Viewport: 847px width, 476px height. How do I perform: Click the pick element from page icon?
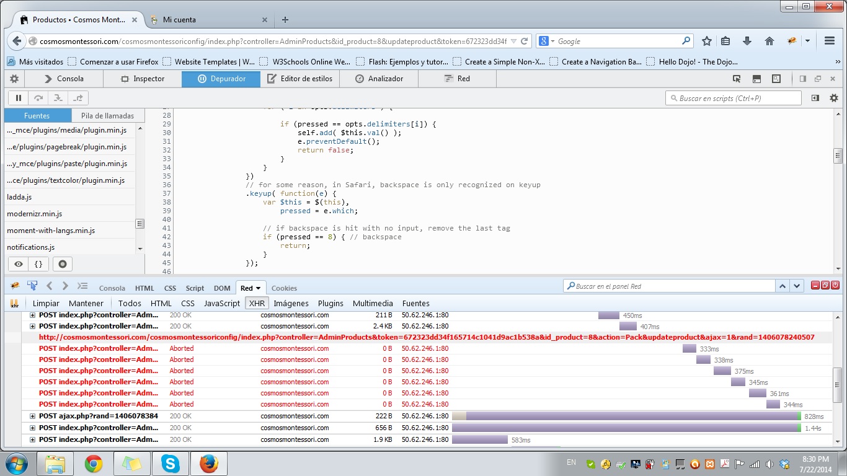[x=737, y=79]
